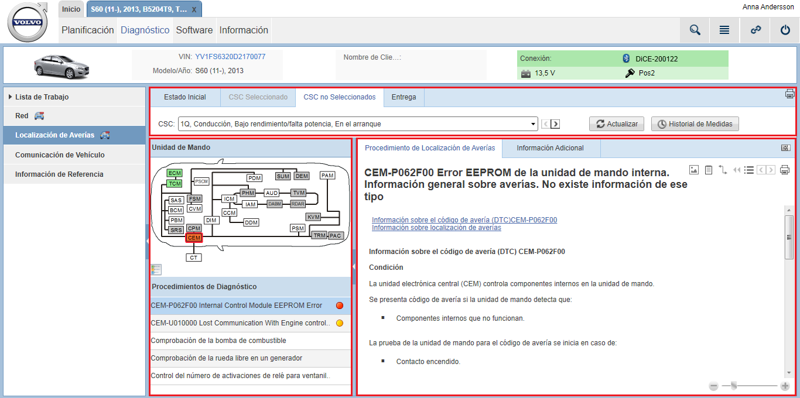Viewport: 800px width, 398px height.
Task: Click the Volvo logo
Action: click(28, 23)
